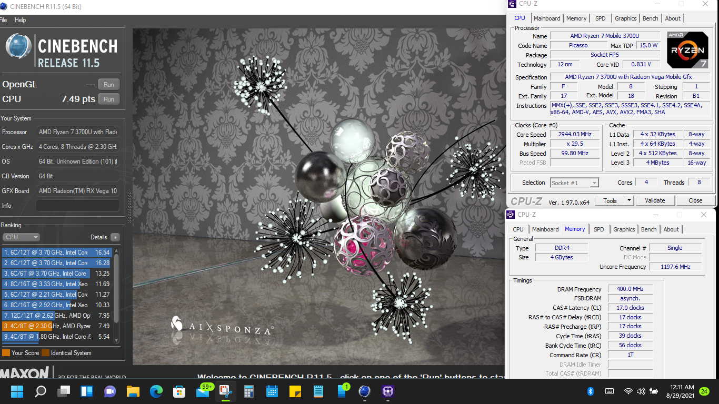Click the battery tray icon
The width and height of the screenshot is (719, 404).
654,391
